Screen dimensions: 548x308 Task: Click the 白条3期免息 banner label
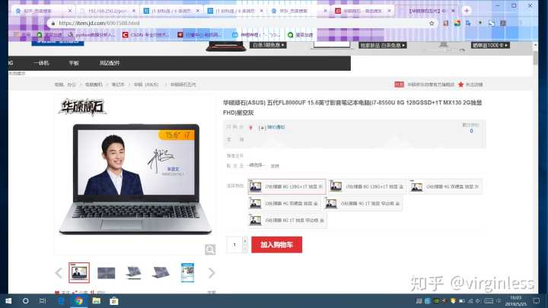[x=268, y=46]
